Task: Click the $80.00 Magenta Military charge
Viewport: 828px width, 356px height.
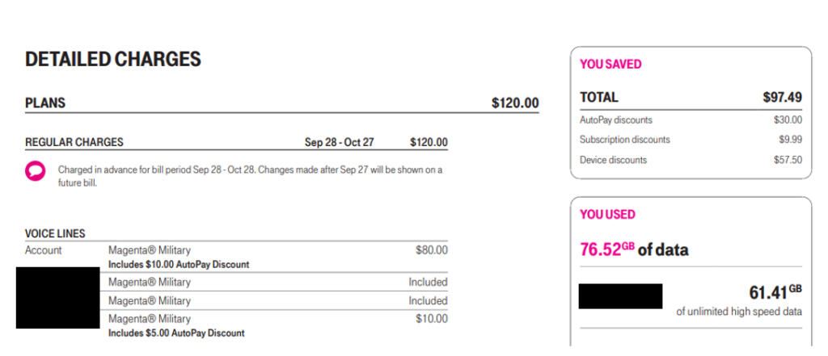Action: (432, 250)
